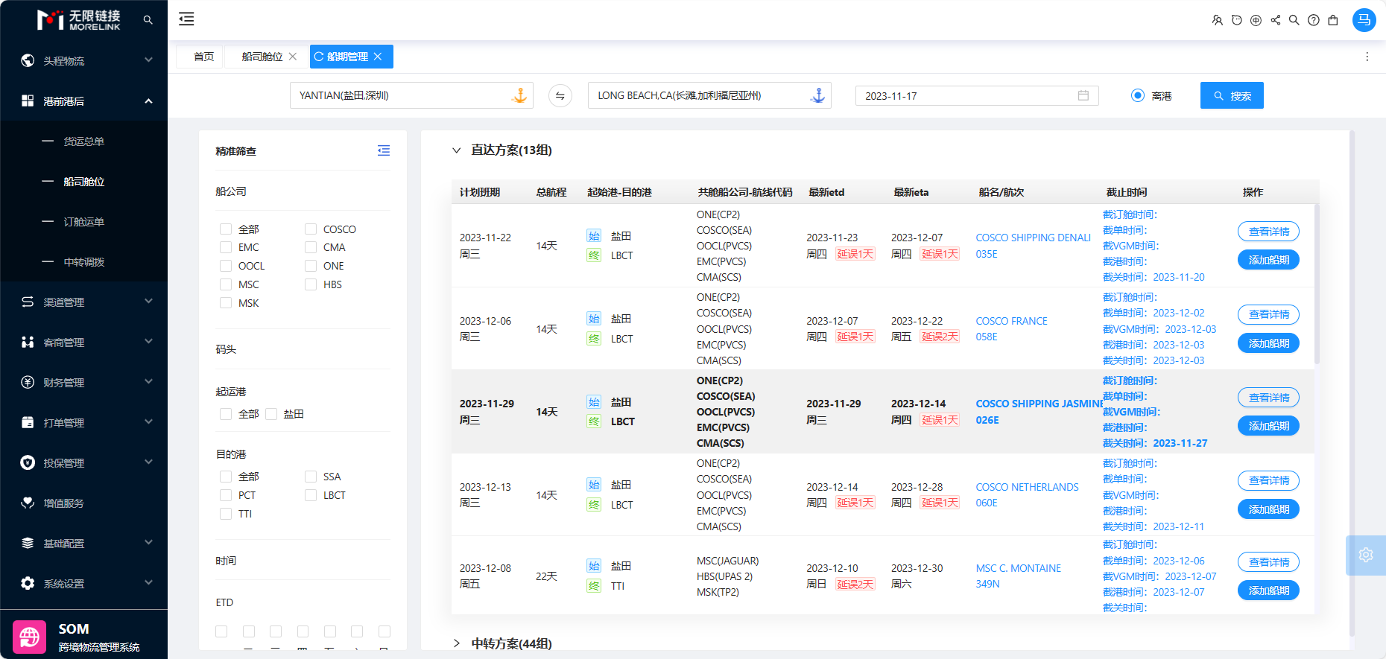1386x659 pixels.
Task: Click the 系统设置 gear icon in sidebar
Action: tap(28, 583)
